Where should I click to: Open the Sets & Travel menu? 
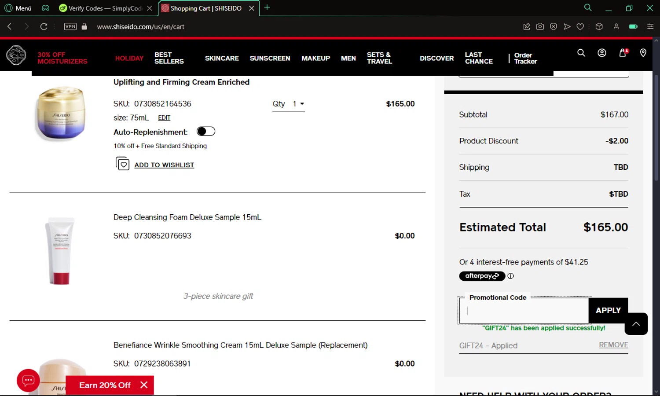coord(379,58)
